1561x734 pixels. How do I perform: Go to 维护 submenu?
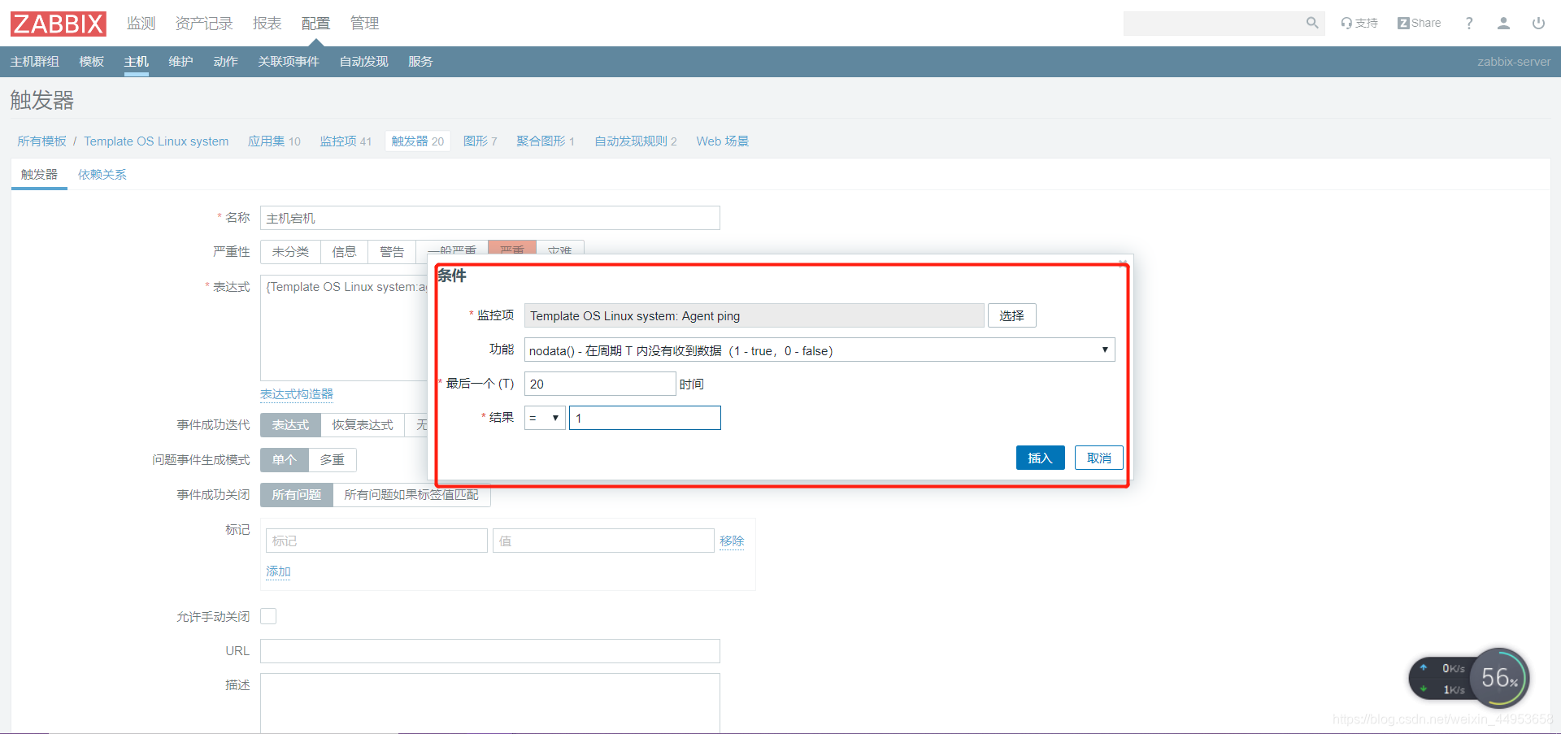(180, 62)
